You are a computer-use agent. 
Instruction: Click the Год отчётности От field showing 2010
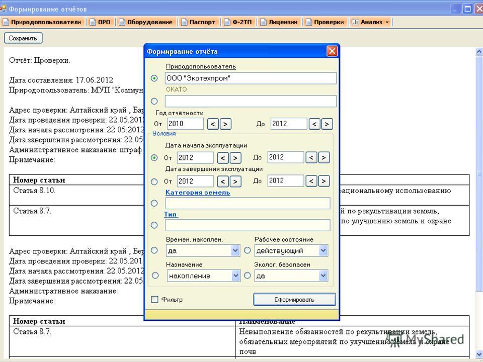pyautogui.click(x=185, y=124)
